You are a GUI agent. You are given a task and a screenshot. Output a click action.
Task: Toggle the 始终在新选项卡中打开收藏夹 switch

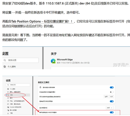coord(112,112)
